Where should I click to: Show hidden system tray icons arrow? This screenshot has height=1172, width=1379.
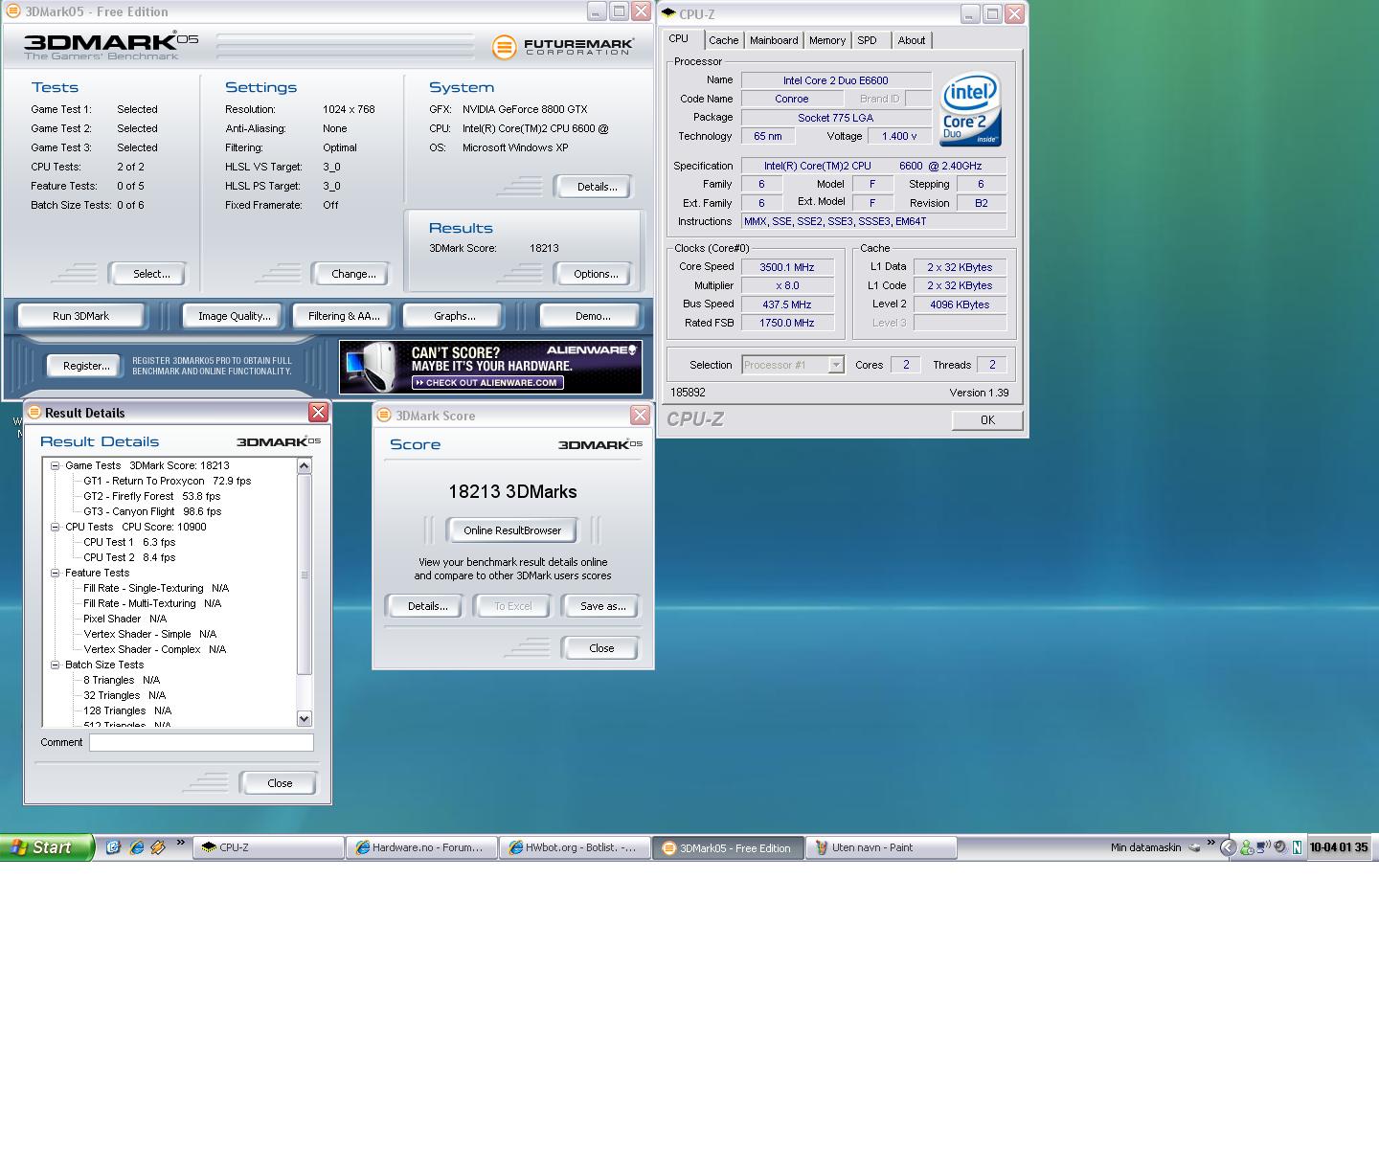1229,847
